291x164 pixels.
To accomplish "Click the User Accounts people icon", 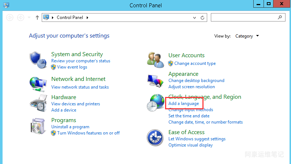I will click(155, 59).
